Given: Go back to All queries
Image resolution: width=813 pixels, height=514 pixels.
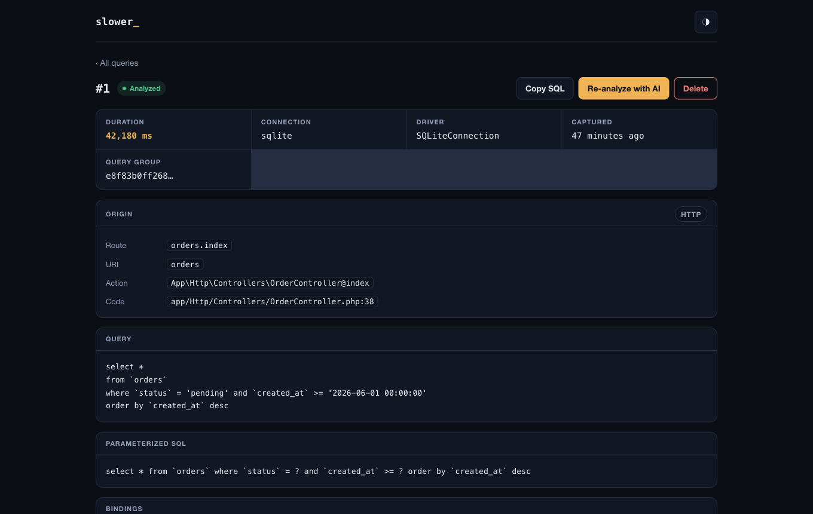Looking at the screenshot, I should [x=117, y=63].
